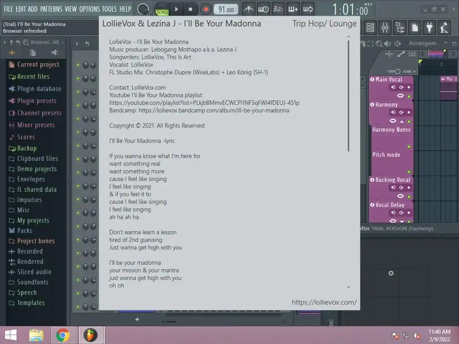Open the PATTERNS menu

51,9
